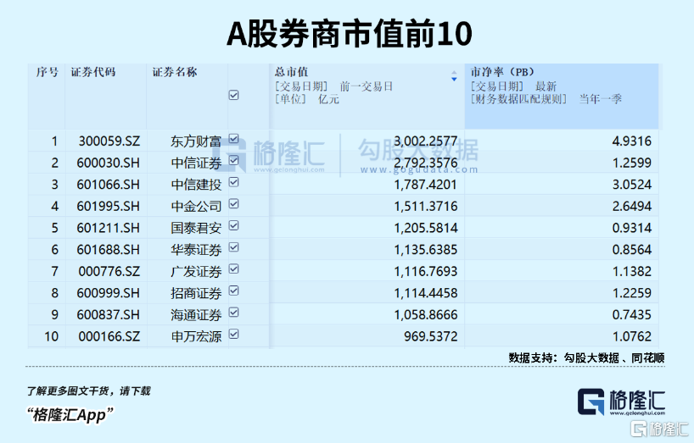Select the stock name 广发证券
The image size is (694, 443).
coord(196,272)
